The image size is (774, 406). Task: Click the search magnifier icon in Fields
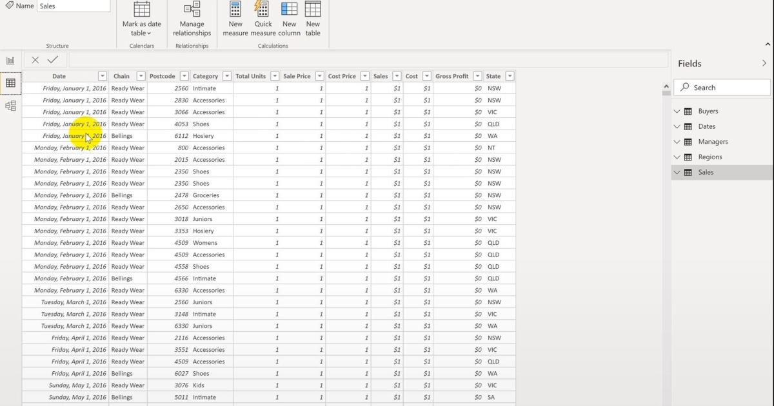pyautogui.click(x=685, y=88)
